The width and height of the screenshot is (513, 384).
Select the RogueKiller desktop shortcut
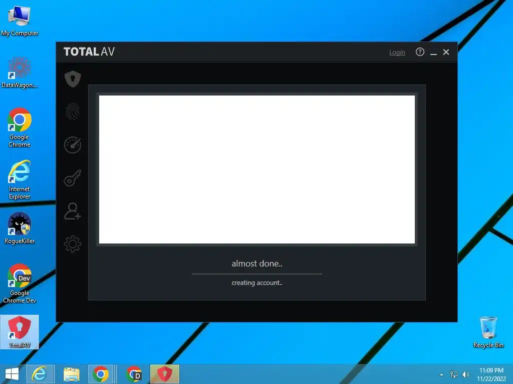click(x=20, y=228)
